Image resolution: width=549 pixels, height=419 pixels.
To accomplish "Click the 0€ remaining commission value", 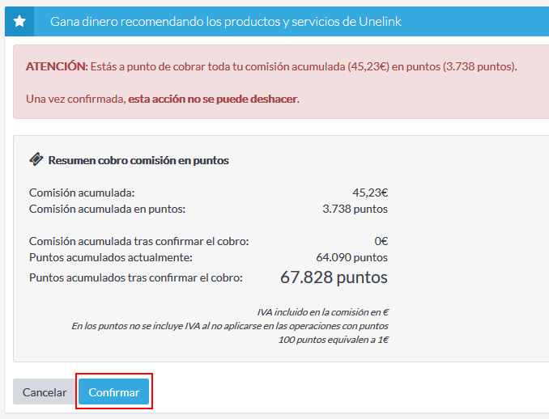I will click(381, 241).
